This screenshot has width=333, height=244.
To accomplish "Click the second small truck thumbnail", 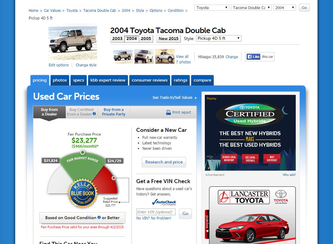I will tap(144, 57).
